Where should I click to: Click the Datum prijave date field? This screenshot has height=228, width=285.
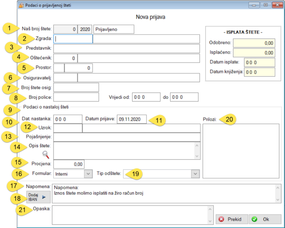point(131,119)
